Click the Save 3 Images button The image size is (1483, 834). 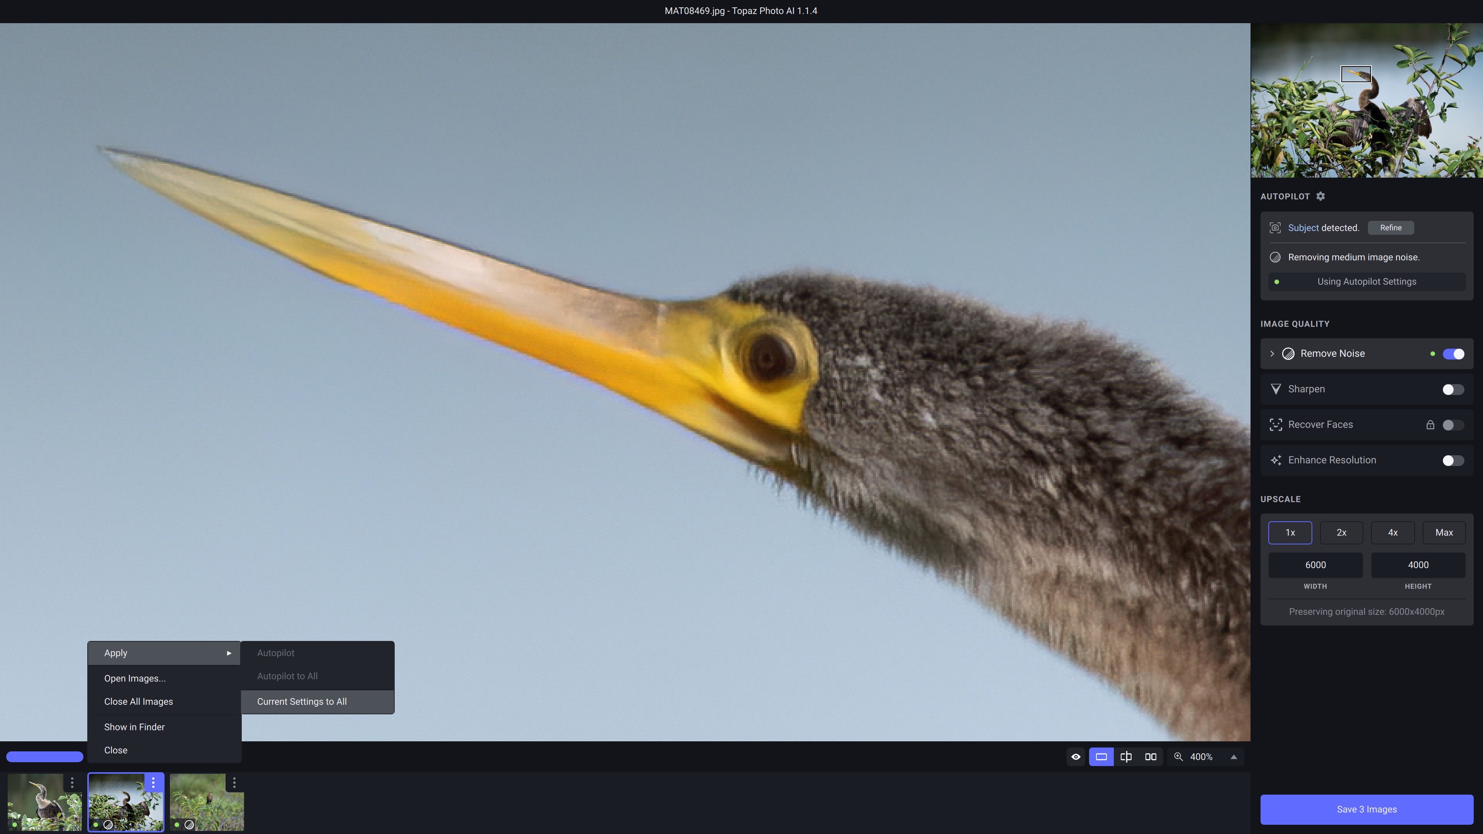[x=1366, y=809]
